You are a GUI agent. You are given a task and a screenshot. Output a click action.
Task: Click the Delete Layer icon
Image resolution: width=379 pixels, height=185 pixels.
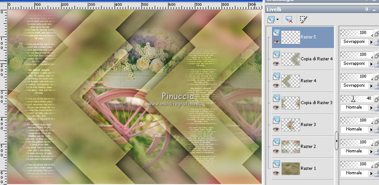289,19
